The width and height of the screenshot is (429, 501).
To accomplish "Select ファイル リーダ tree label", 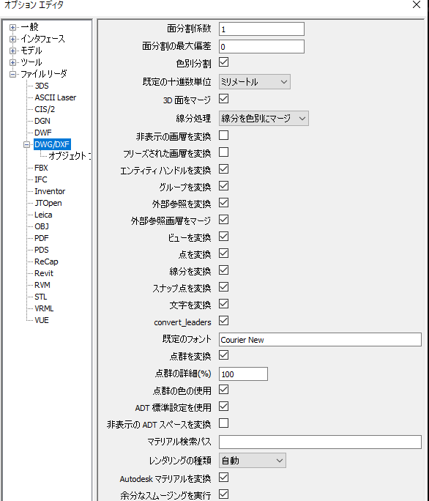I will (44, 75).
